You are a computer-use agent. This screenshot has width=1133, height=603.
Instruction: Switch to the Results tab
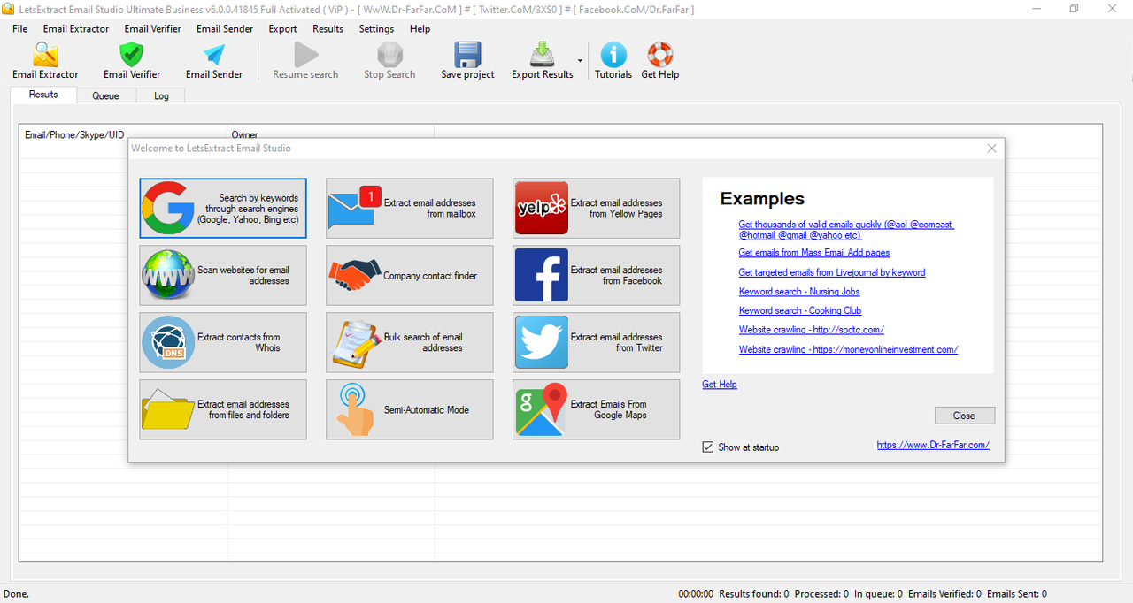pos(43,95)
